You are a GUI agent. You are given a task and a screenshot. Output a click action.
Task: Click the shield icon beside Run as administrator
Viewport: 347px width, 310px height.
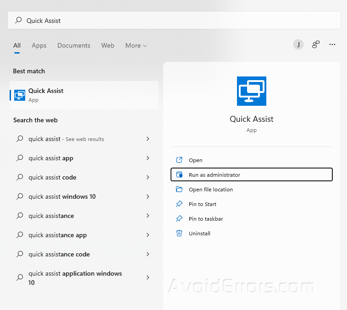tap(179, 174)
